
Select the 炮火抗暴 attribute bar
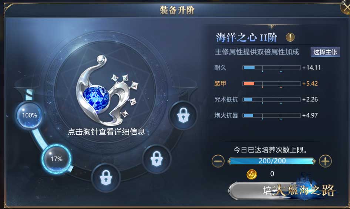(272, 115)
